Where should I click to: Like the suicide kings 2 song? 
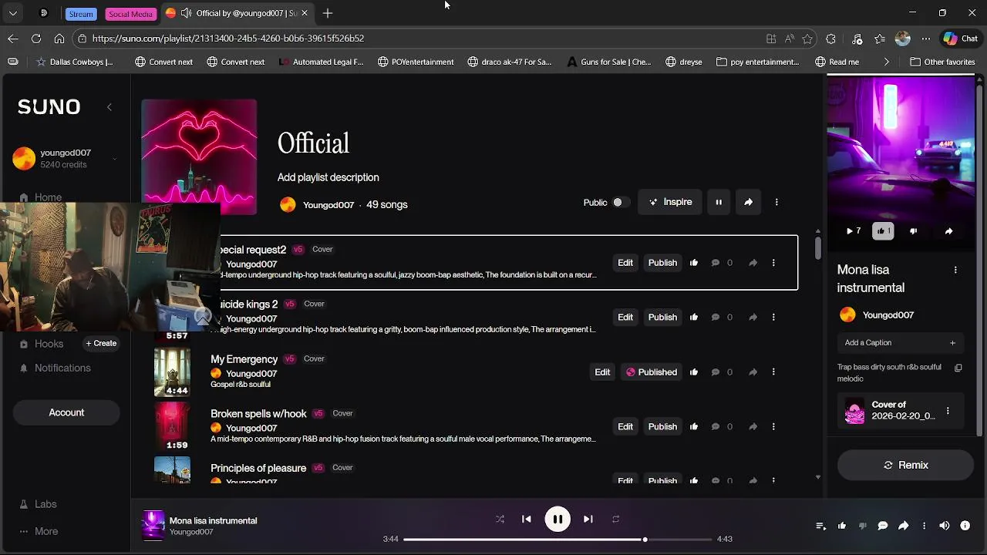pos(694,318)
